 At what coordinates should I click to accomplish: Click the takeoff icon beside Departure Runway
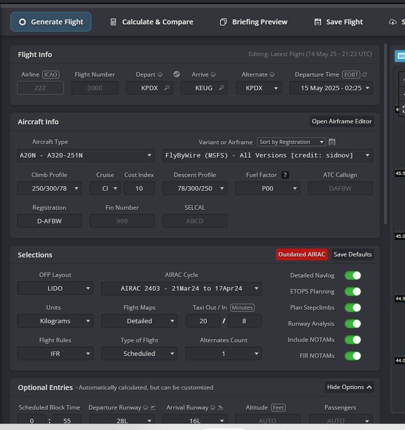click(152, 408)
